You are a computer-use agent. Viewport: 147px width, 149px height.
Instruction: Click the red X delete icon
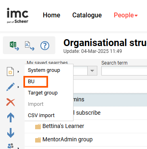[x=10, y=102]
